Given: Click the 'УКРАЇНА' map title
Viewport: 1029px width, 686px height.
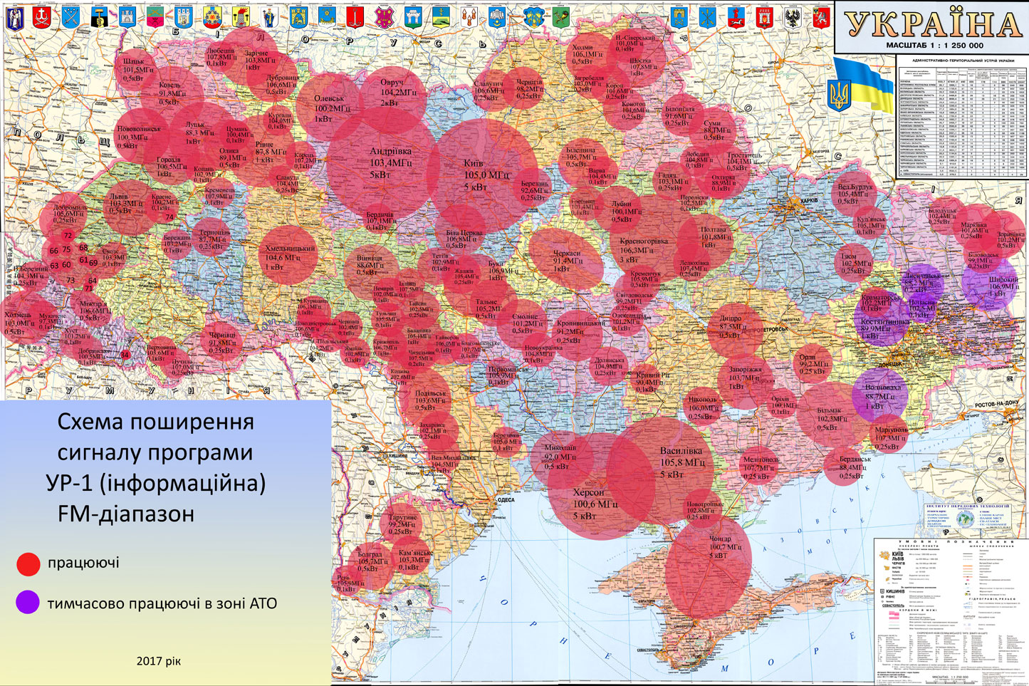Looking at the screenshot, I should (x=934, y=24).
